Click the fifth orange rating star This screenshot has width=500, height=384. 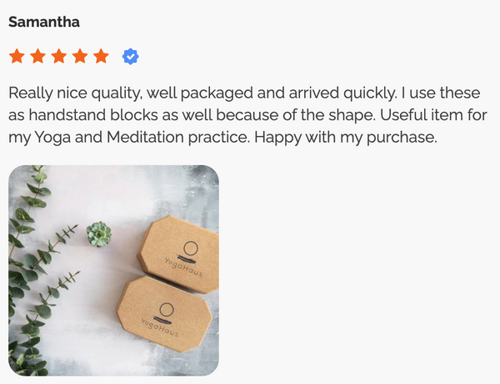point(101,56)
